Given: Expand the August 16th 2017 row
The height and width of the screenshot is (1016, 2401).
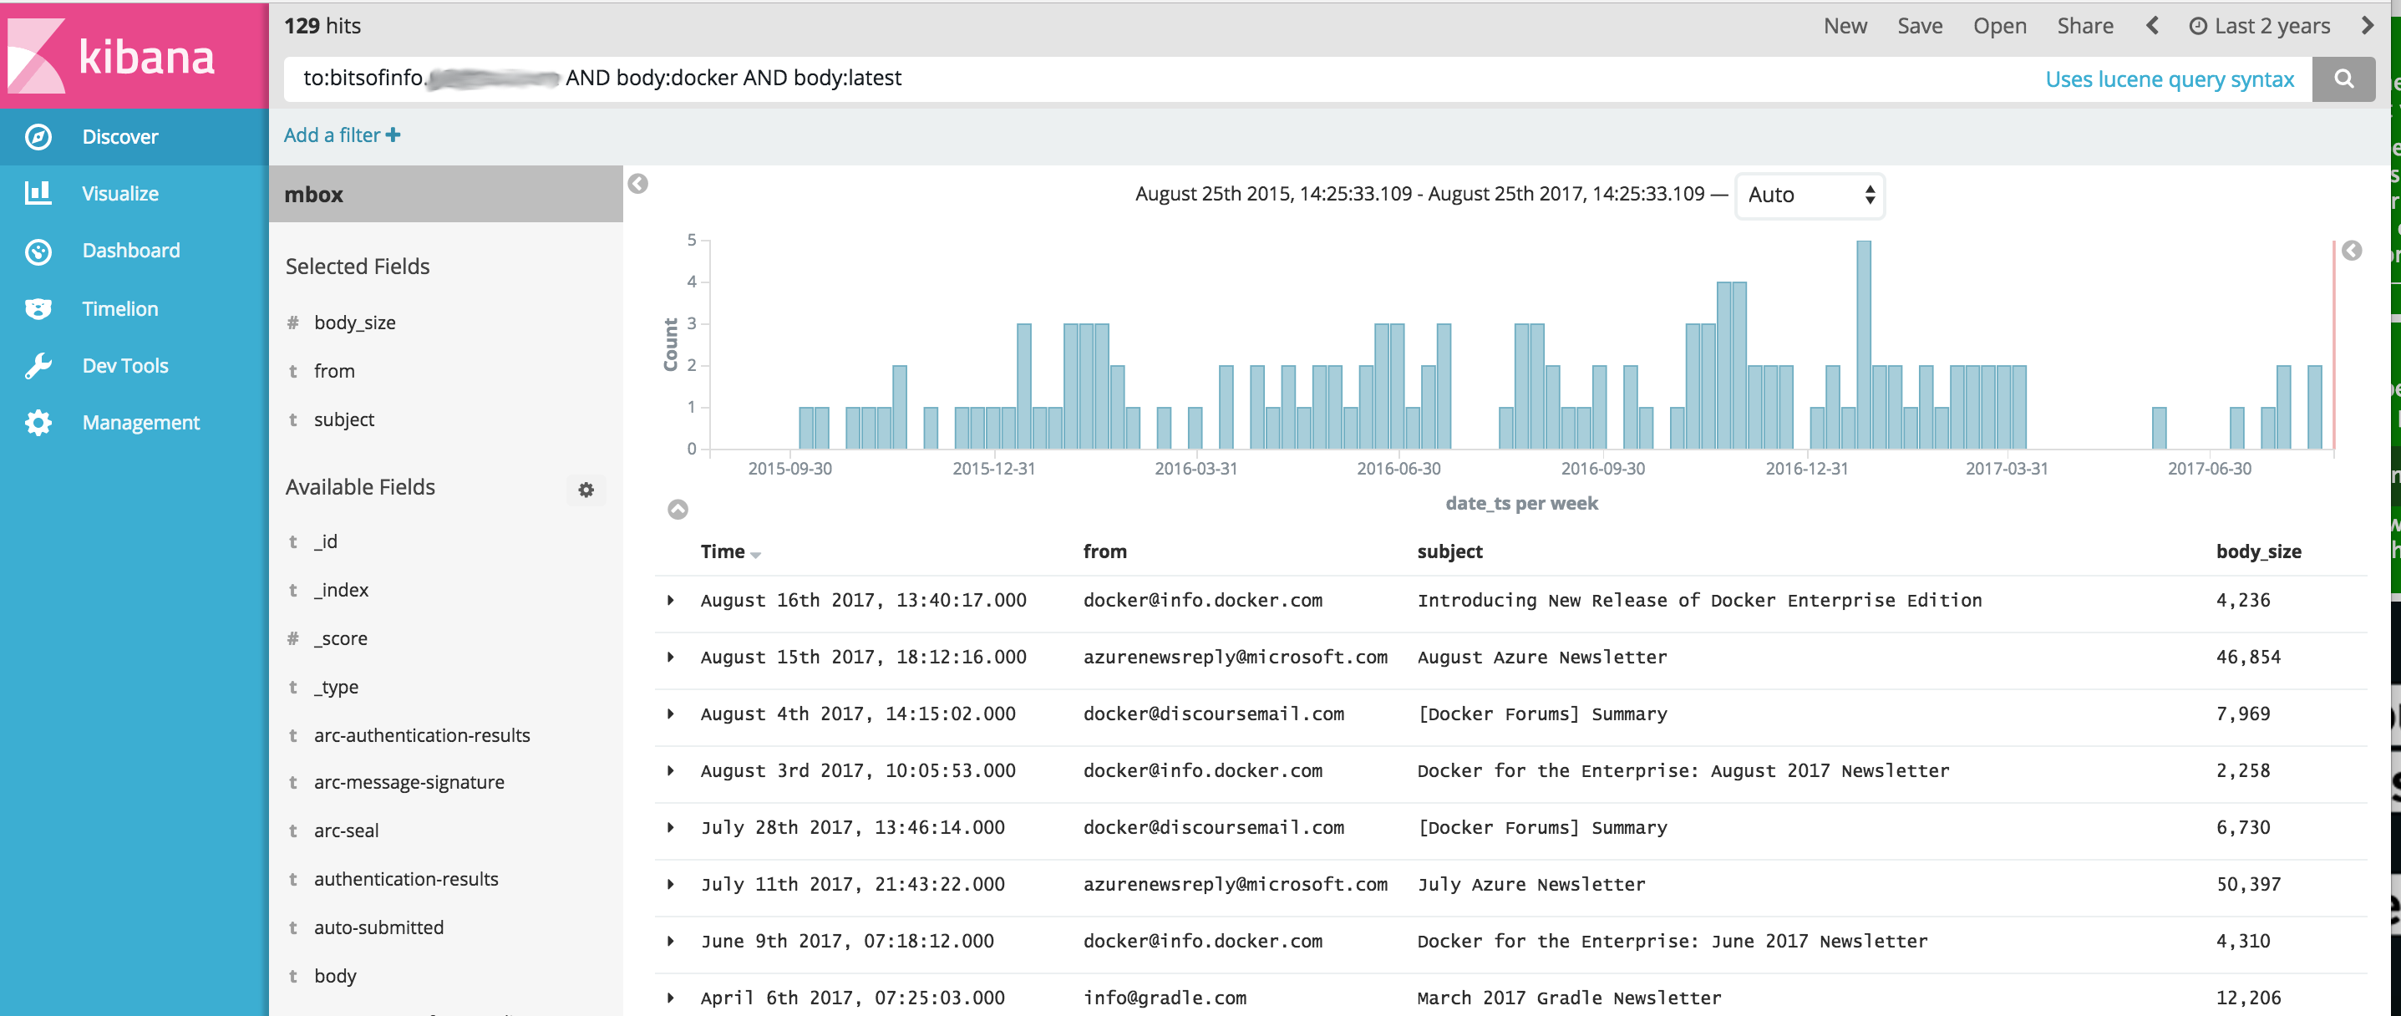Looking at the screenshot, I should coord(670,600).
